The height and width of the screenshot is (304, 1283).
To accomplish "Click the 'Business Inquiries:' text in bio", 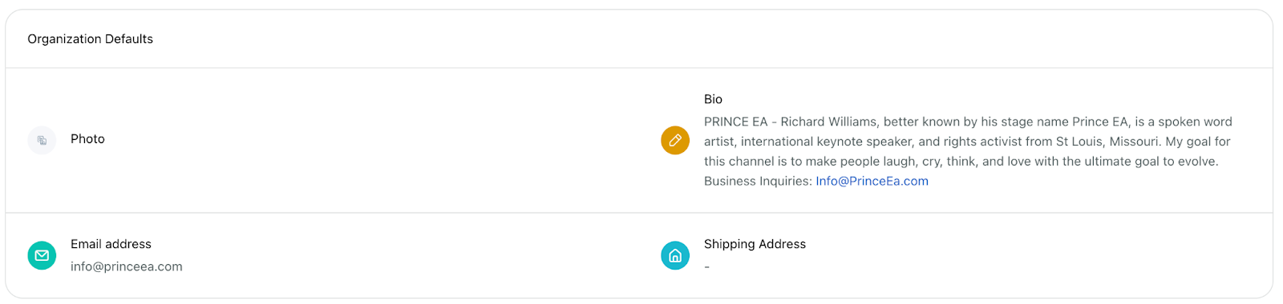I will tap(758, 181).
